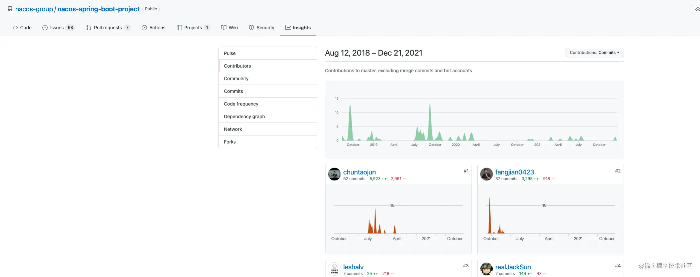
Task: Click the Insights graph icon
Action: click(288, 28)
